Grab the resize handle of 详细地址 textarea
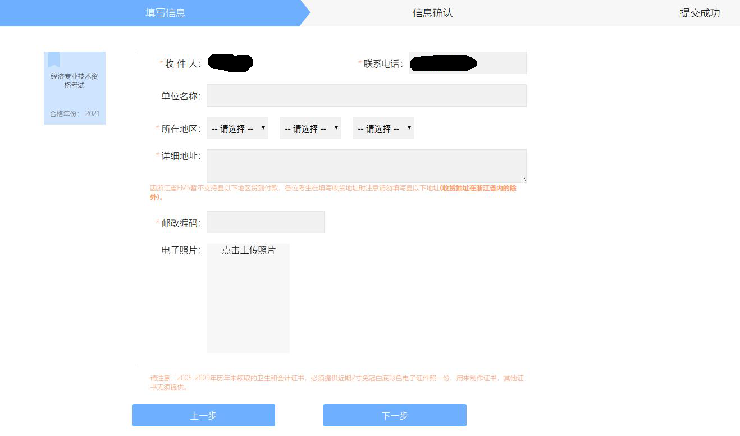Image resolution: width=740 pixels, height=436 pixels. tap(523, 180)
